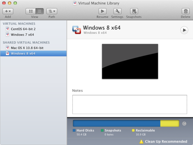Screen dimensions: 193x145
Task: Open the Snapshots manager
Action: click(x=134, y=11)
